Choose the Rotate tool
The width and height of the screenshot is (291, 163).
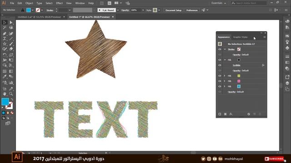coord(5,55)
